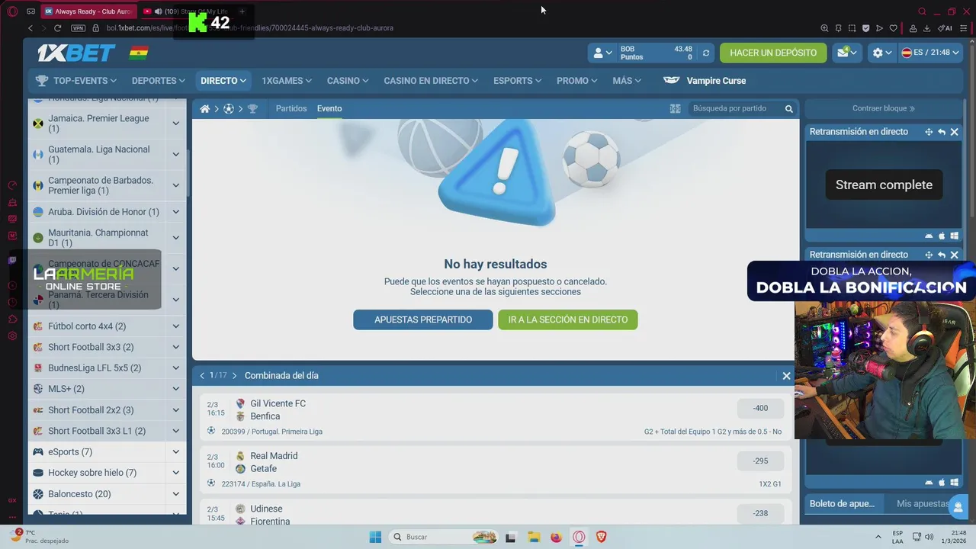Click HACER UN DEPÓSITO button
The height and width of the screenshot is (549, 976).
[x=773, y=53]
